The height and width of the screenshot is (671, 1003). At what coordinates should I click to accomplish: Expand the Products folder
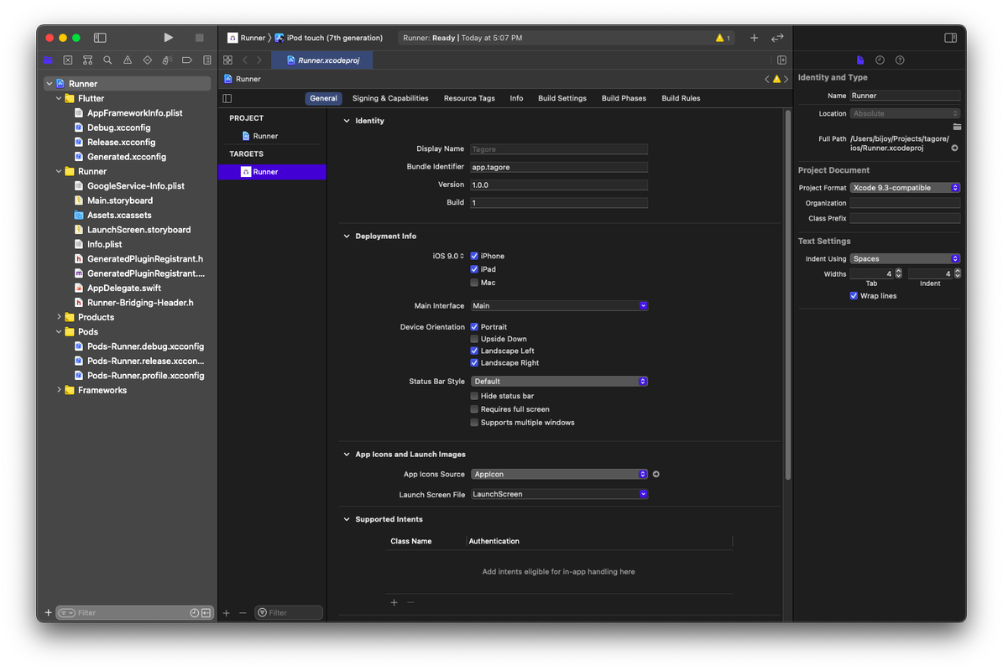coord(59,317)
